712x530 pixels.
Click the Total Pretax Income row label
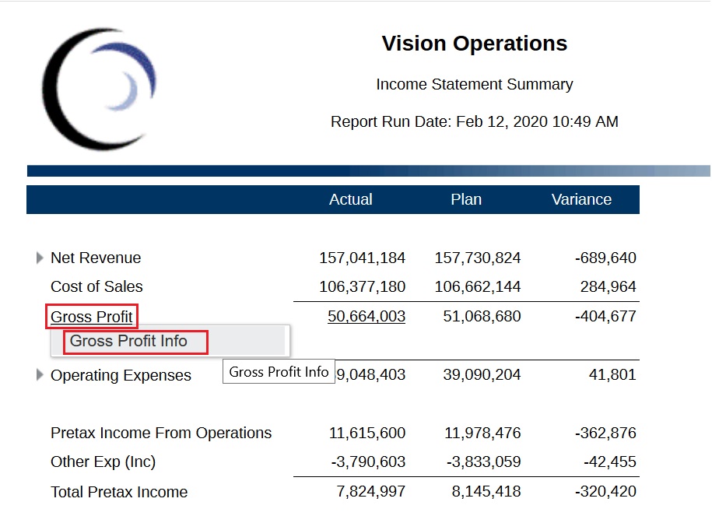[118, 492]
